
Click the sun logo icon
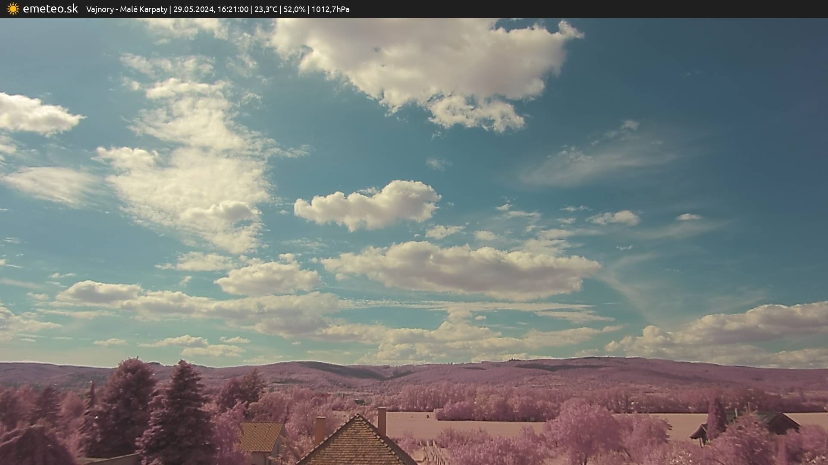click(13, 9)
